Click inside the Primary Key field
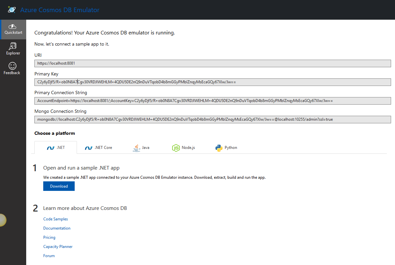This screenshot has height=265, width=395. (212, 82)
